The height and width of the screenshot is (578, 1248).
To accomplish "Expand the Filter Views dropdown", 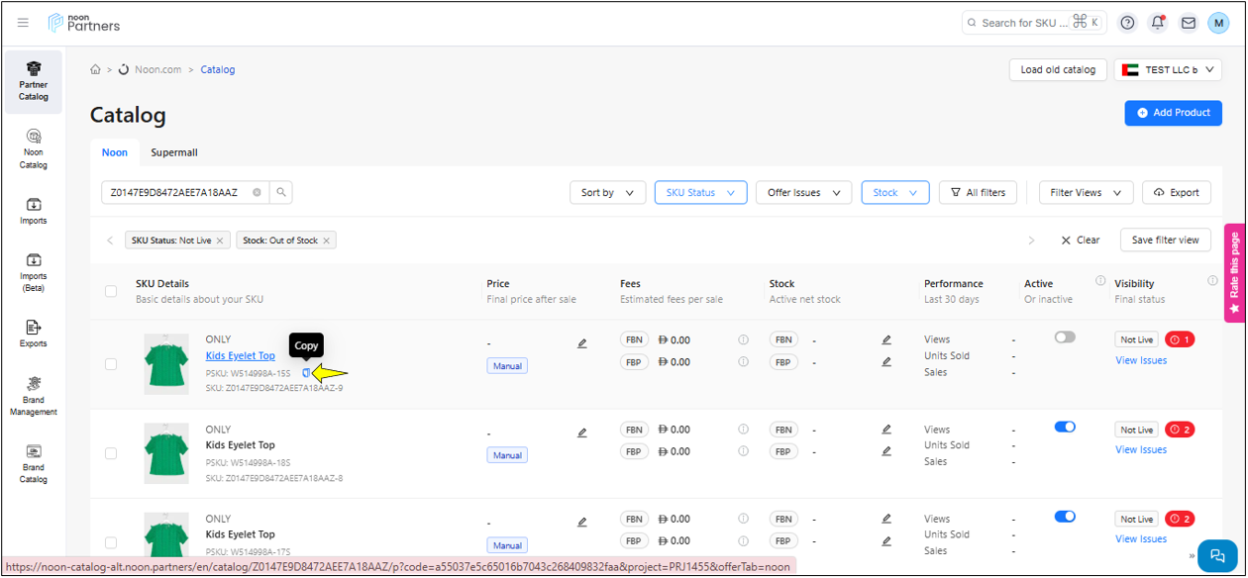I will click(1086, 193).
